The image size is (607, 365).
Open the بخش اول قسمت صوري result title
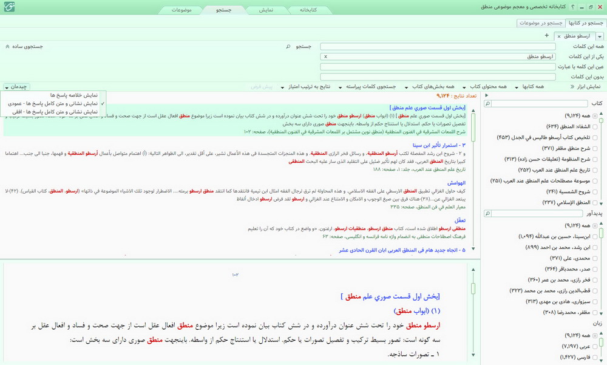[427, 107]
